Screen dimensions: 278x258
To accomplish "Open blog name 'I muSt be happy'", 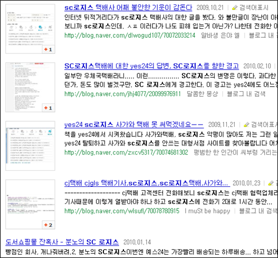I will point(207,211).
